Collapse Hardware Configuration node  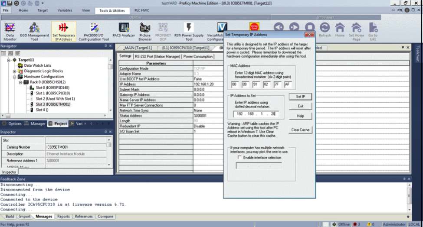[x=15, y=77]
